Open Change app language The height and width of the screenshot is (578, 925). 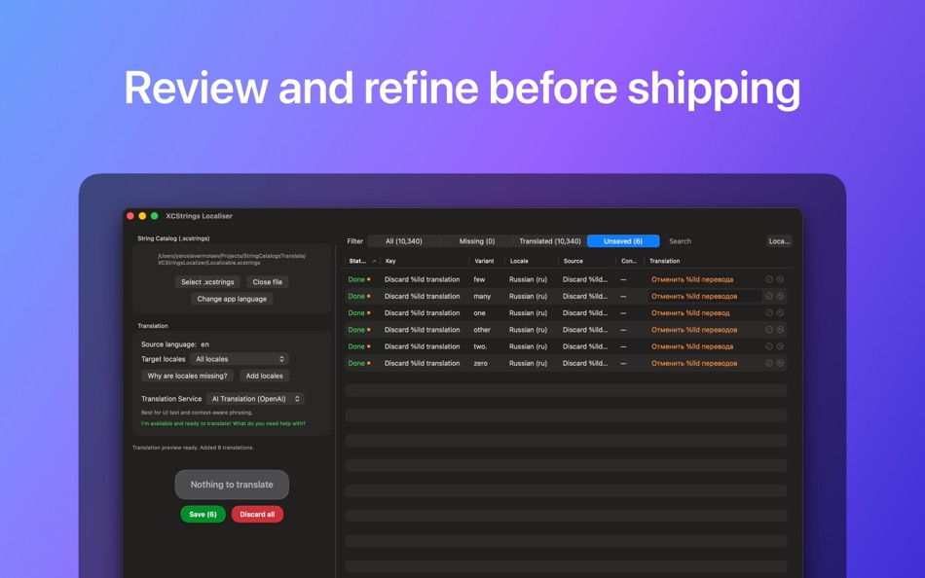(x=232, y=299)
